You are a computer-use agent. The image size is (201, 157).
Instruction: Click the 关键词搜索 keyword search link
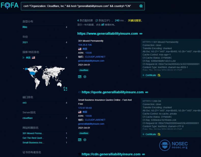(135, 21)
